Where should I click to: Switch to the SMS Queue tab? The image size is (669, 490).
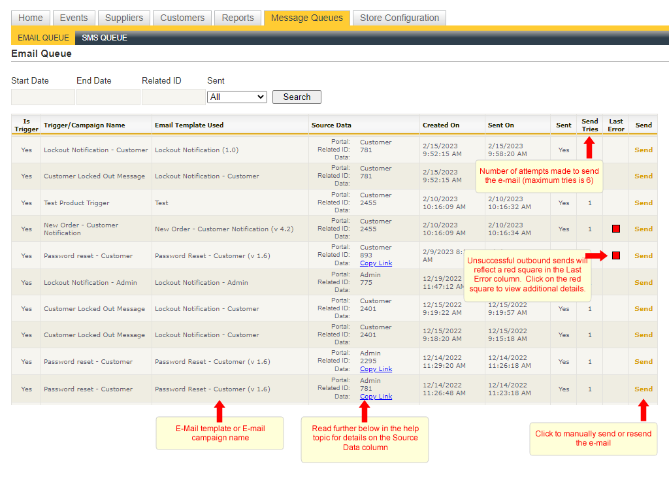(105, 38)
